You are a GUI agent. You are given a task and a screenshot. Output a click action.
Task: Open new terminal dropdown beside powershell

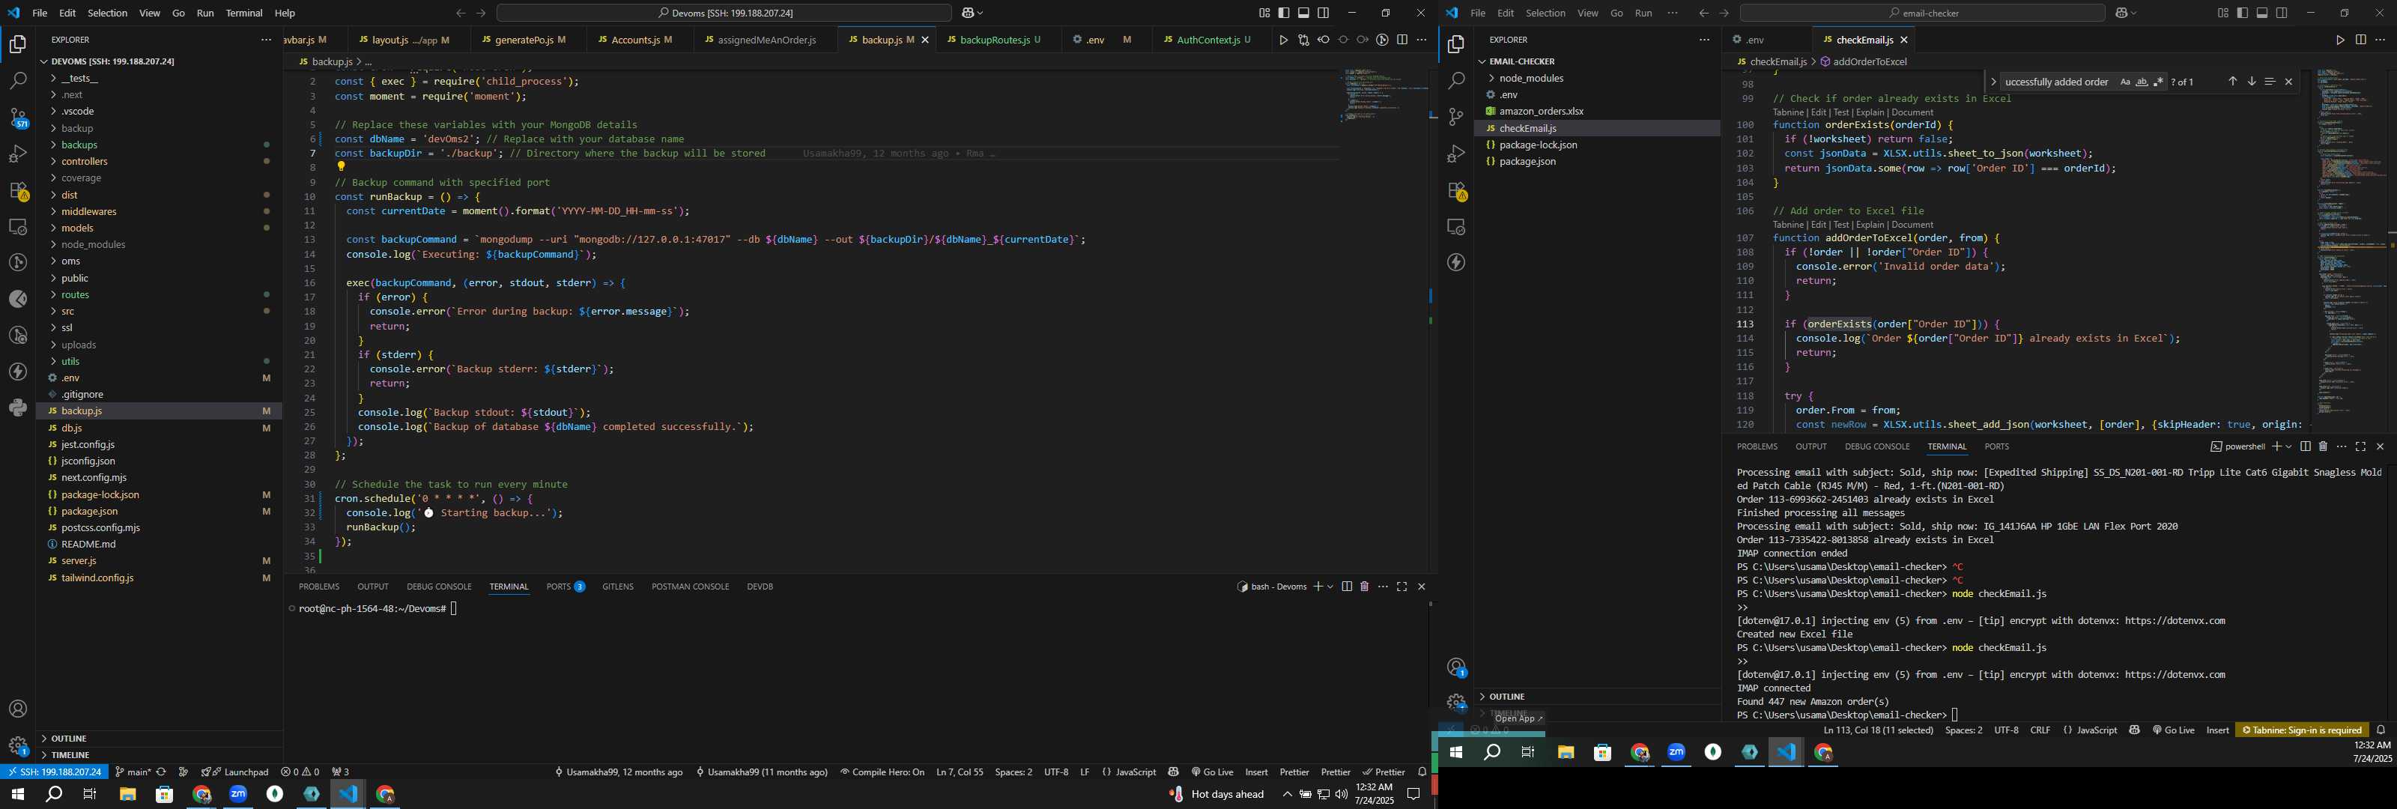click(x=2288, y=447)
